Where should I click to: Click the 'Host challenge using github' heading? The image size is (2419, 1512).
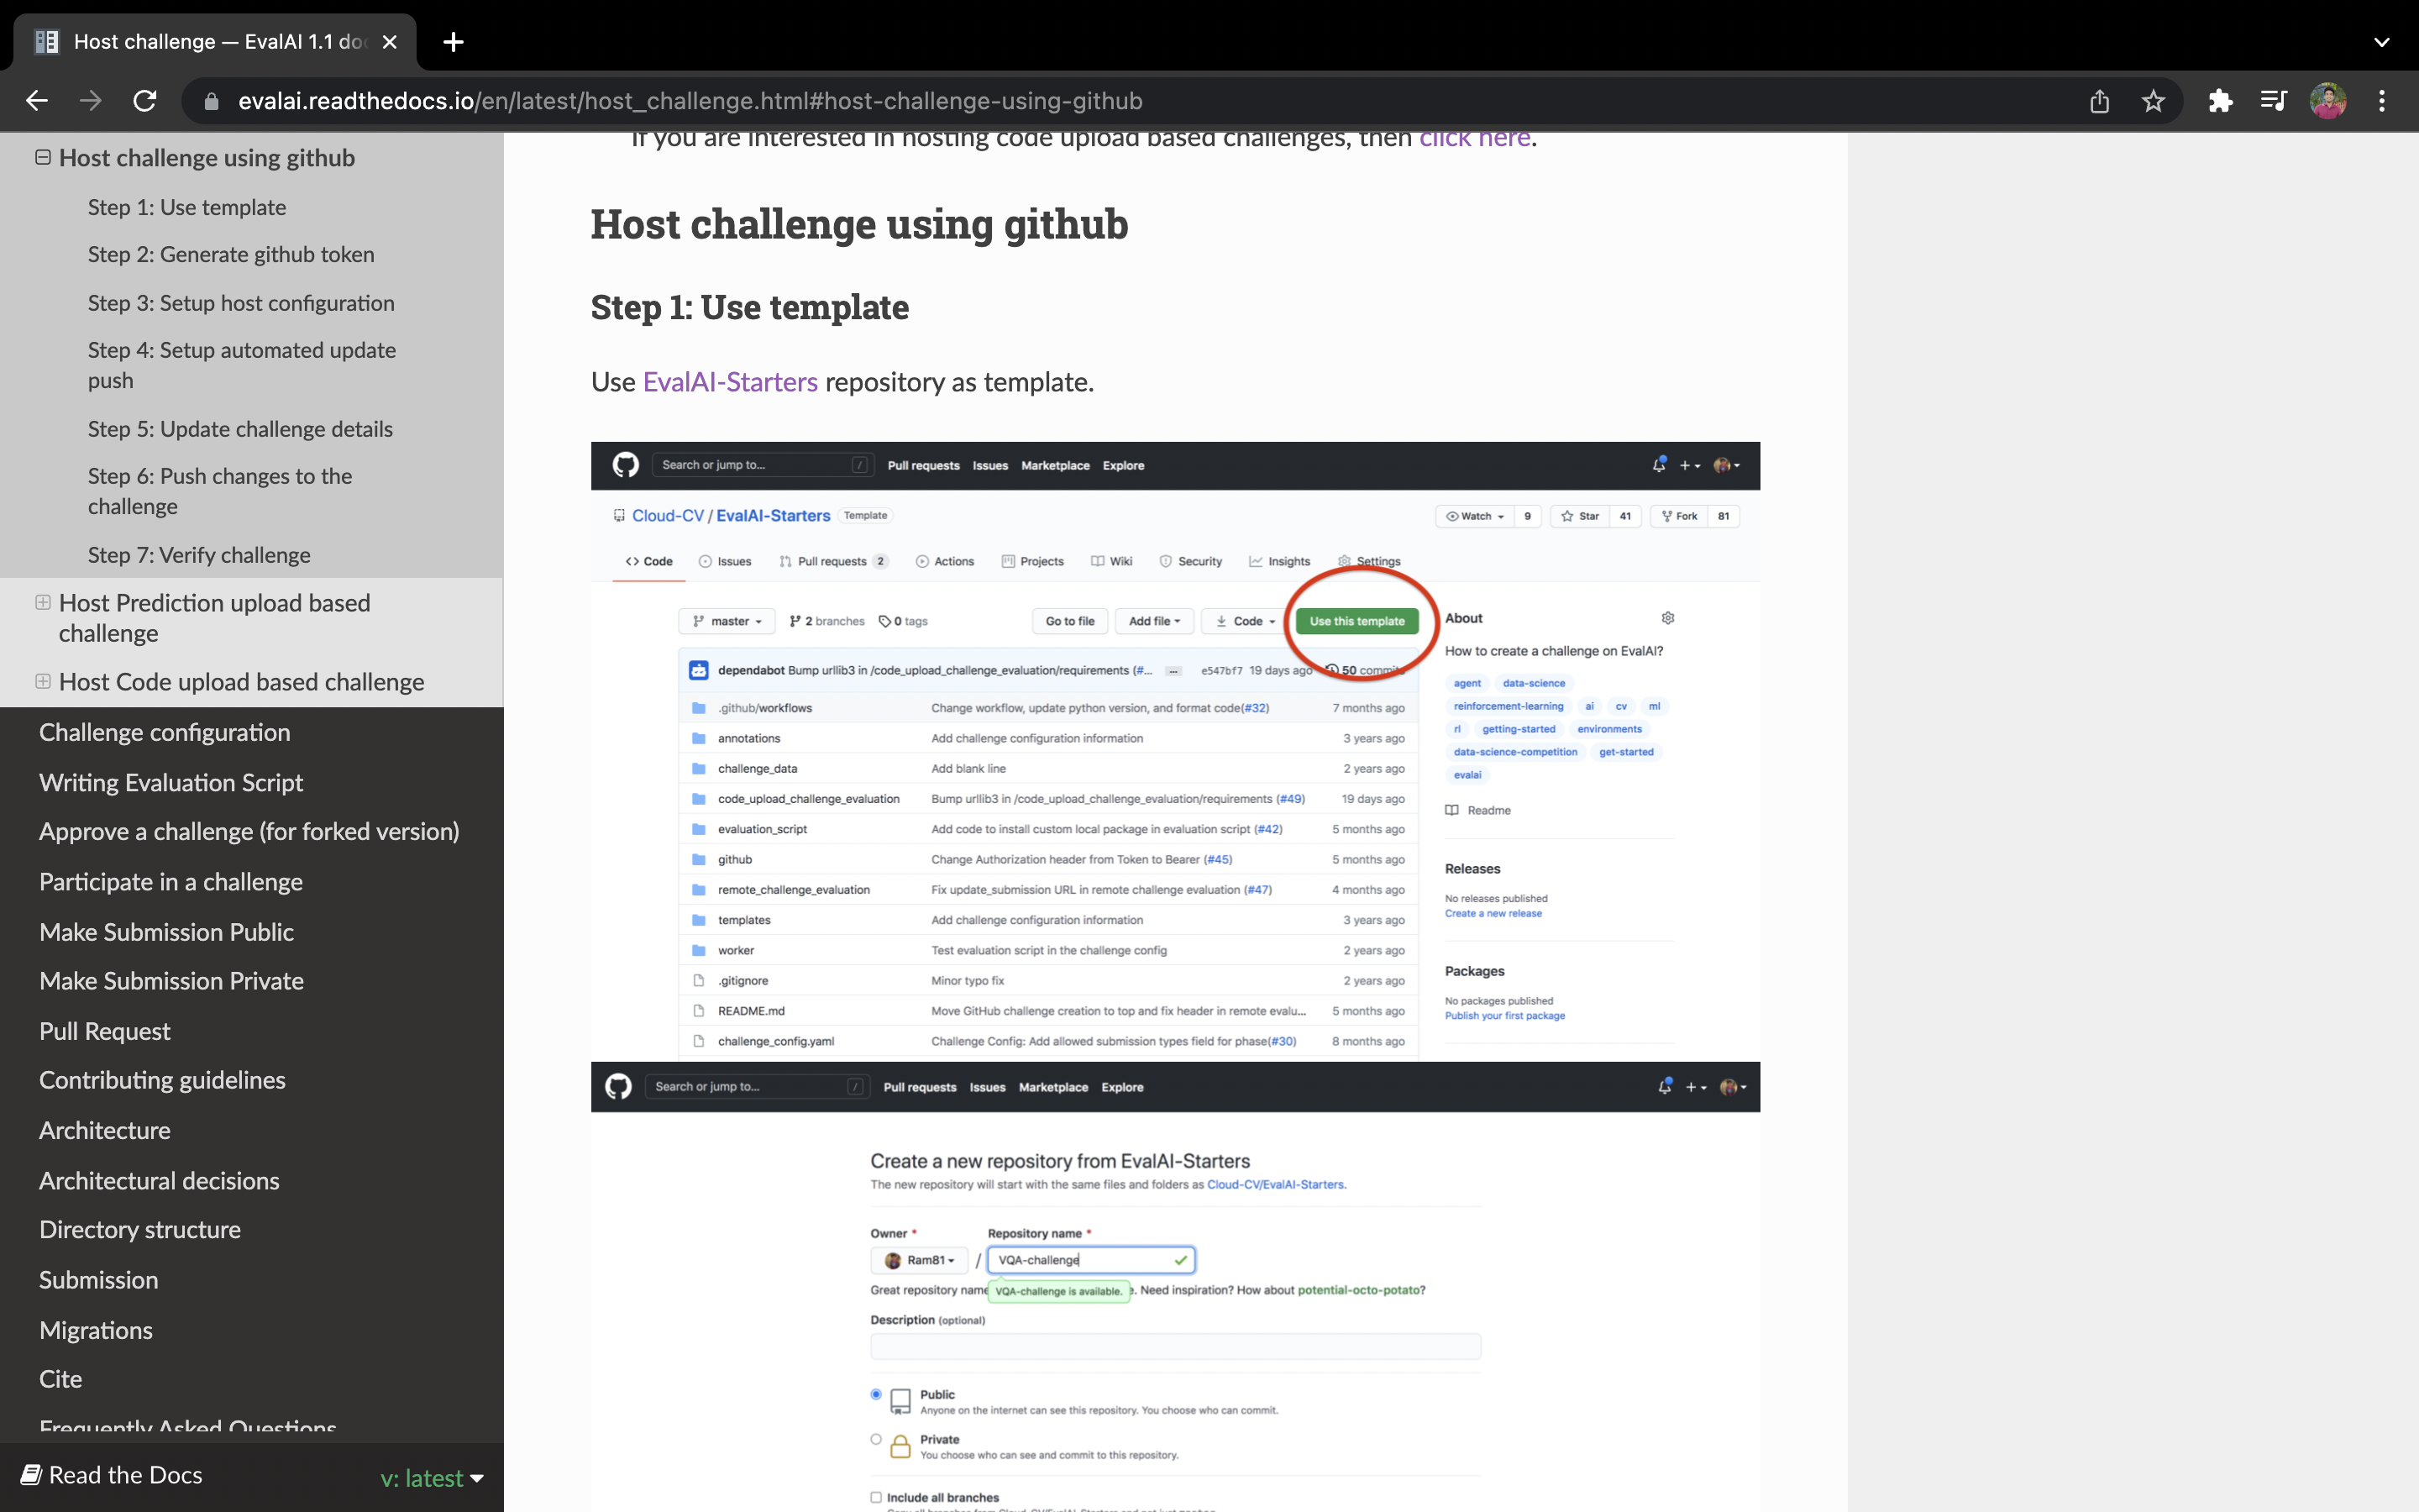point(858,224)
